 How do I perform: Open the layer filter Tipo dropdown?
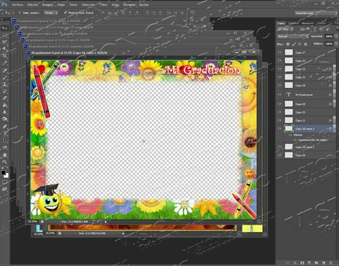(285, 29)
